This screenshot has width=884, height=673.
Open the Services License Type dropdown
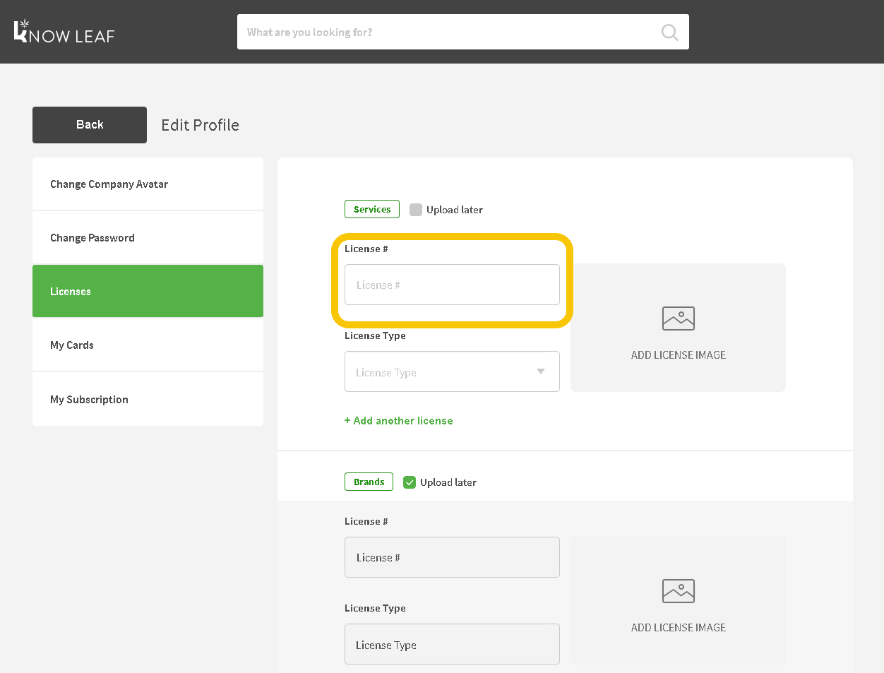[x=452, y=371]
